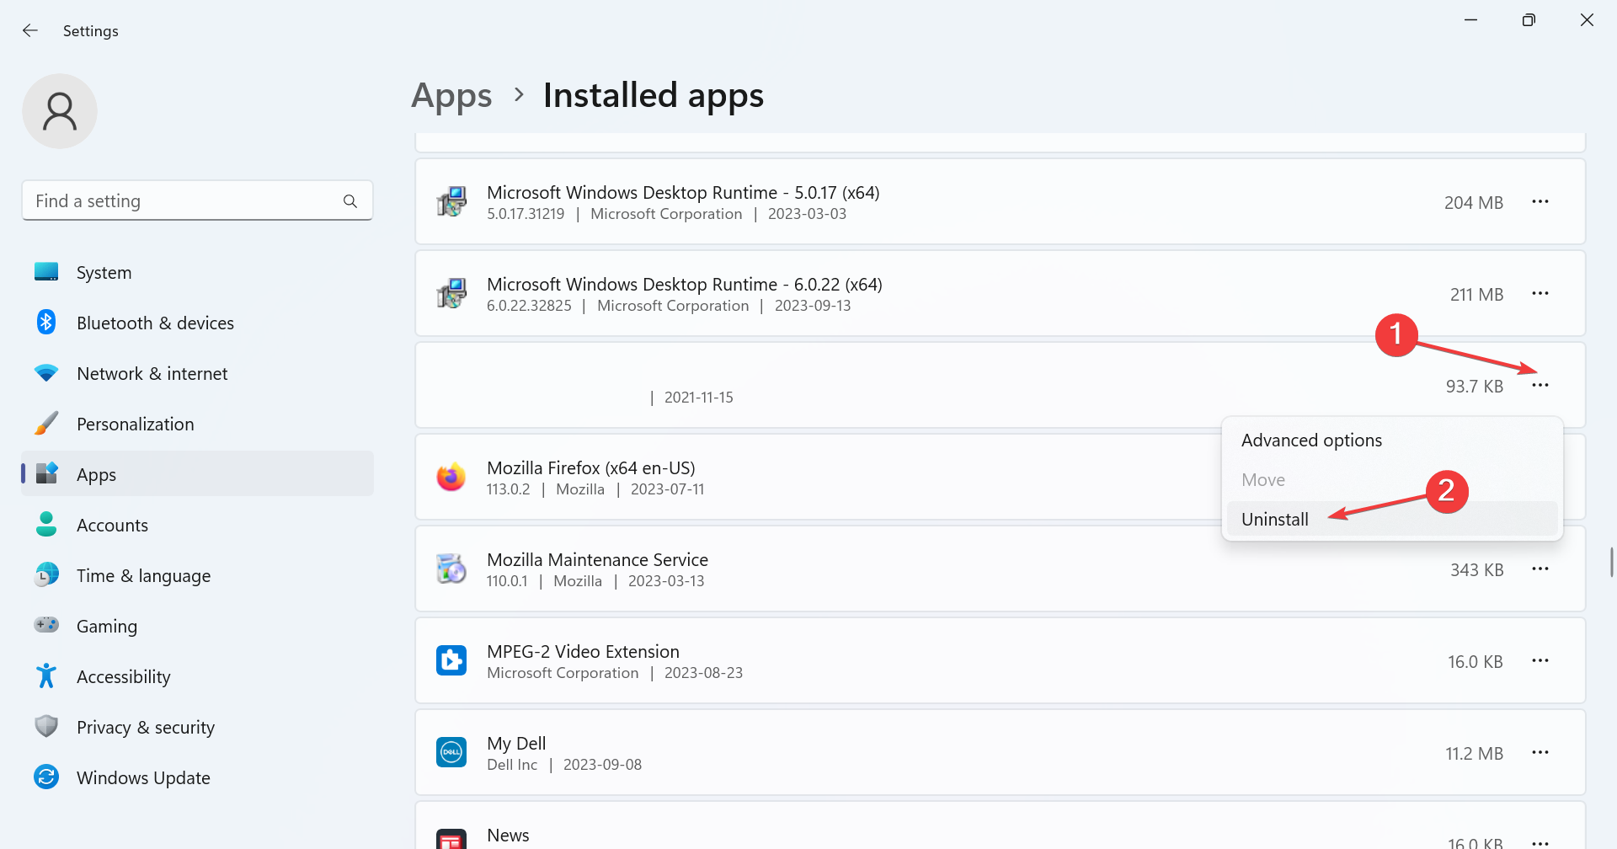The height and width of the screenshot is (849, 1617).
Task: Click the 93.7 KB size value
Action: click(1475, 387)
